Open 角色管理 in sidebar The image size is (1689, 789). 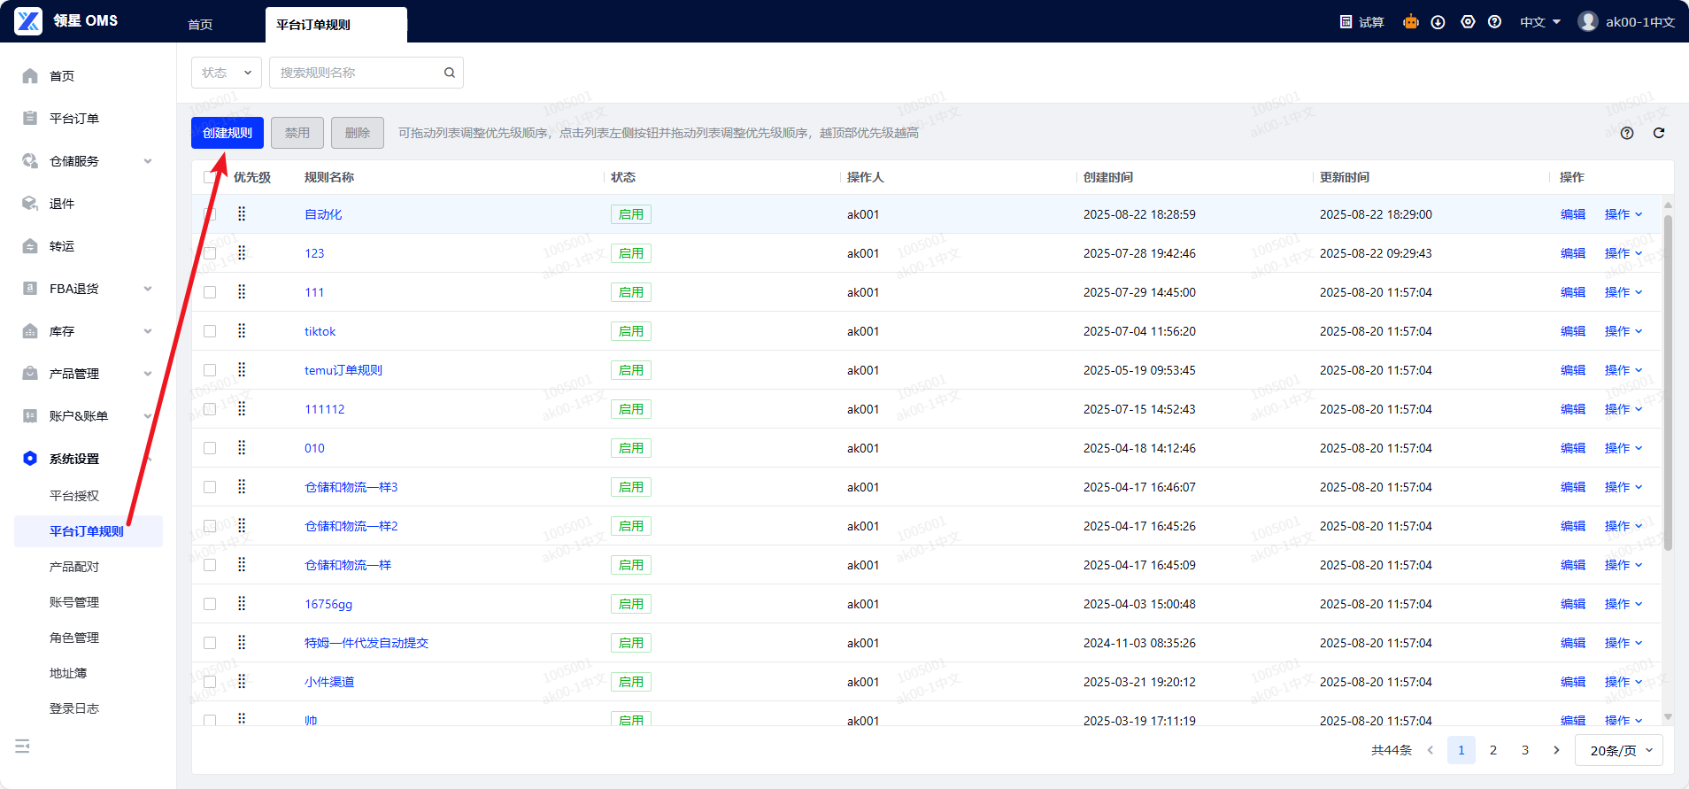[x=74, y=638]
